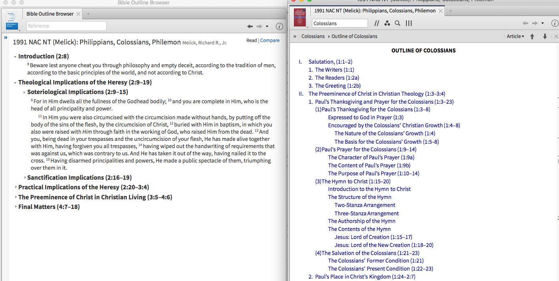The width and height of the screenshot is (559, 281).
Task: Close the 1991 NAC NT (Melick) tab
Action: click(441, 11)
